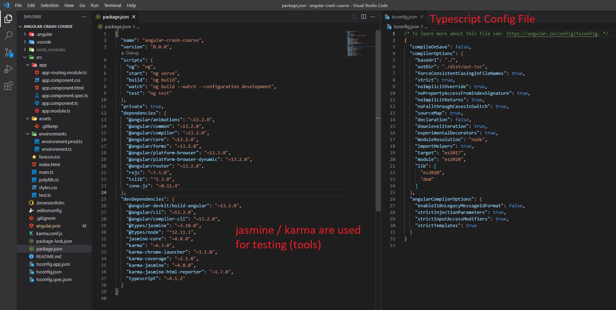Open README.md file
Screen dimensions: 616x310
click(54, 256)
